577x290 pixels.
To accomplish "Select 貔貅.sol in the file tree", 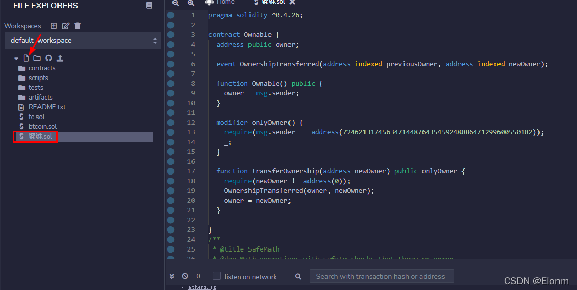I will [41, 137].
